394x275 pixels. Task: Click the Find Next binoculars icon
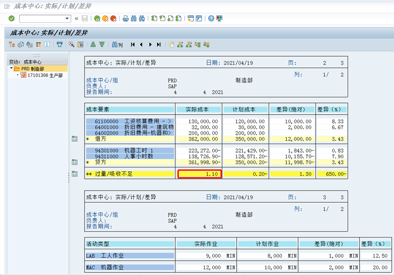[x=142, y=18]
